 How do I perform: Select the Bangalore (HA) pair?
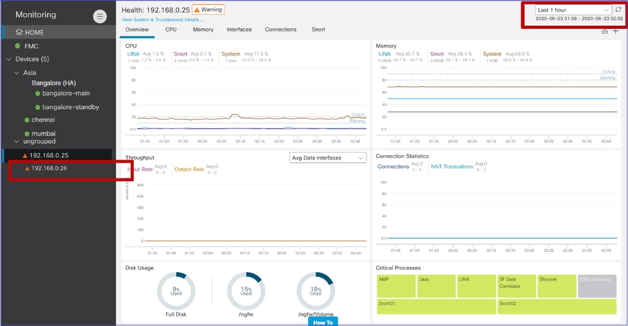(53, 83)
